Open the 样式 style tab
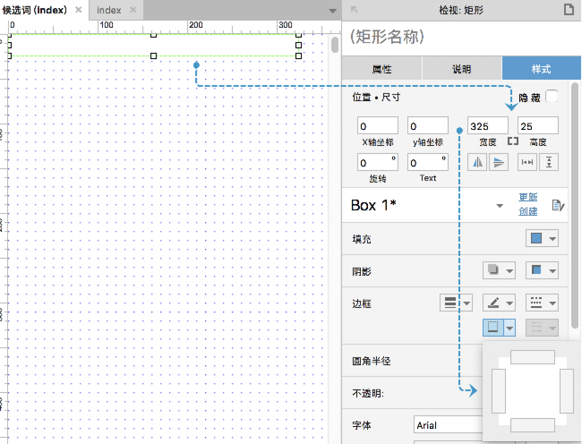This screenshot has width=582, height=444. click(x=541, y=68)
